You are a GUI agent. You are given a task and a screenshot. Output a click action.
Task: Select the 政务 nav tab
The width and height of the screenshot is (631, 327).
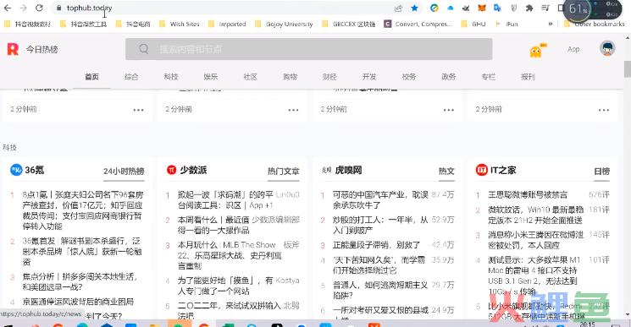coord(448,77)
